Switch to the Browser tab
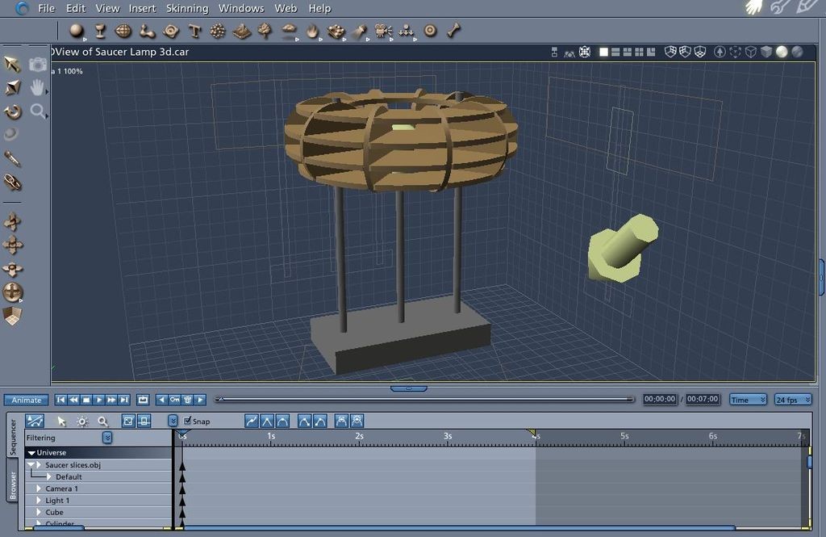The height and width of the screenshot is (537, 826). [13, 485]
